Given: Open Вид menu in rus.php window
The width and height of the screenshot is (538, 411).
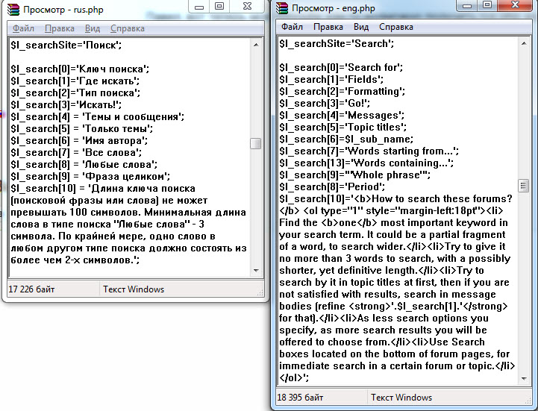Looking at the screenshot, I should 93,28.
